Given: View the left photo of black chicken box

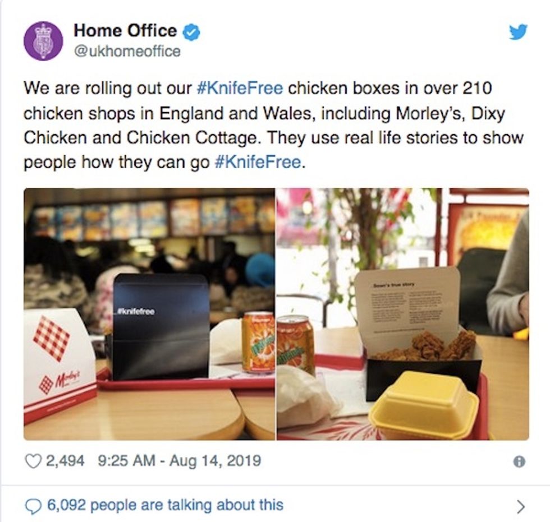Looking at the screenshot, I should (149, 314).
